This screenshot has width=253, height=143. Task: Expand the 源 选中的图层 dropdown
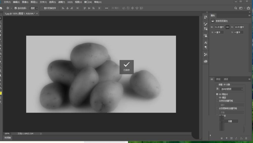[231, 89]
